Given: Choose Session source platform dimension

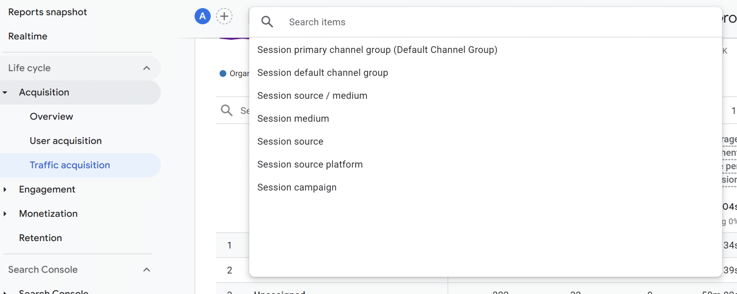Looking at the screenshot, I should (x=310, y=164).
